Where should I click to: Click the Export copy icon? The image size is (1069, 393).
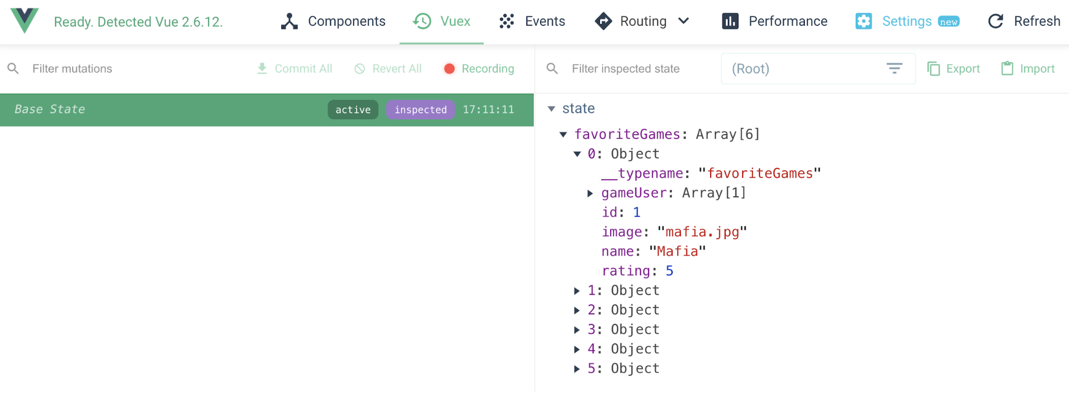[934, 68]
